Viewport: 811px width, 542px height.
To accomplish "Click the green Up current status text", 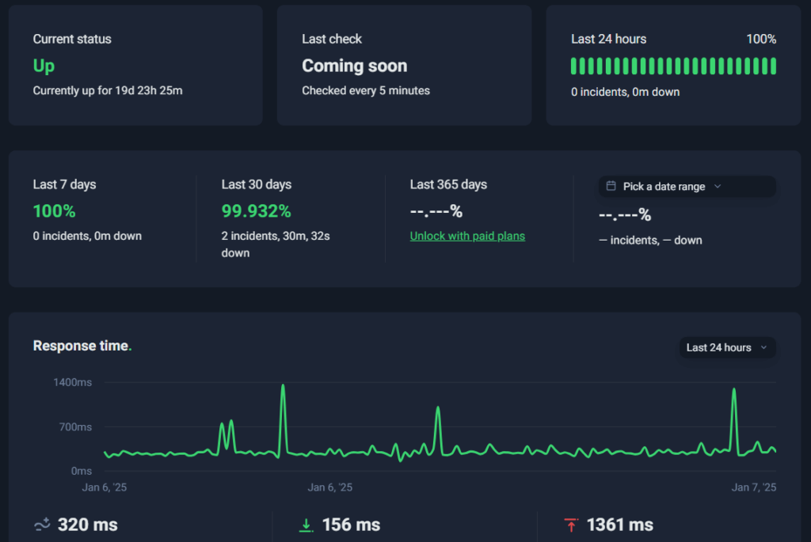I will 44,66.
